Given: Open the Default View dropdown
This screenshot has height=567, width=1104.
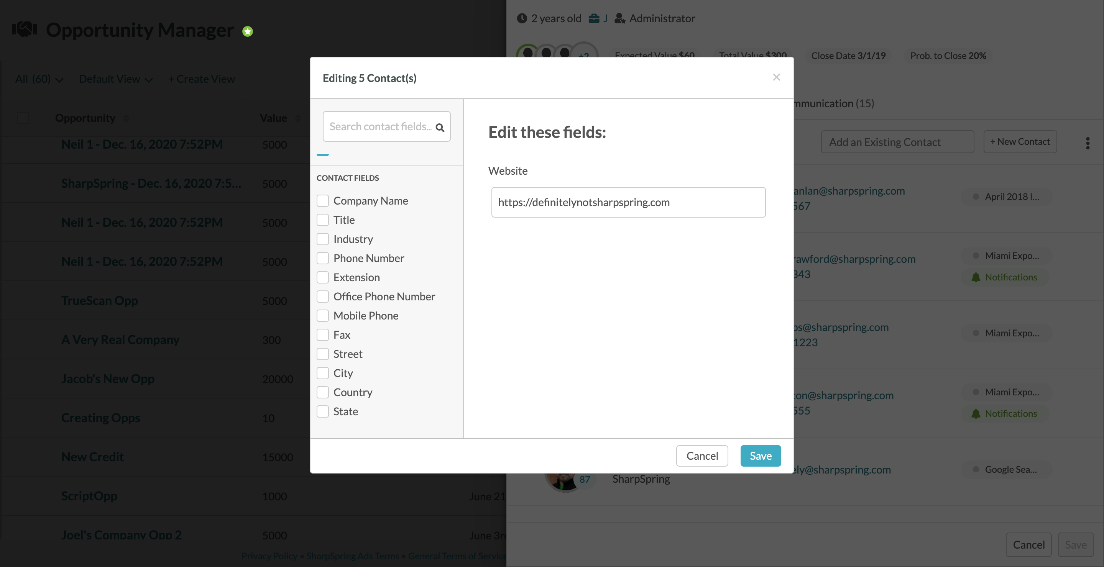Looking at the screenshot, I should click(x=116, y=79).
